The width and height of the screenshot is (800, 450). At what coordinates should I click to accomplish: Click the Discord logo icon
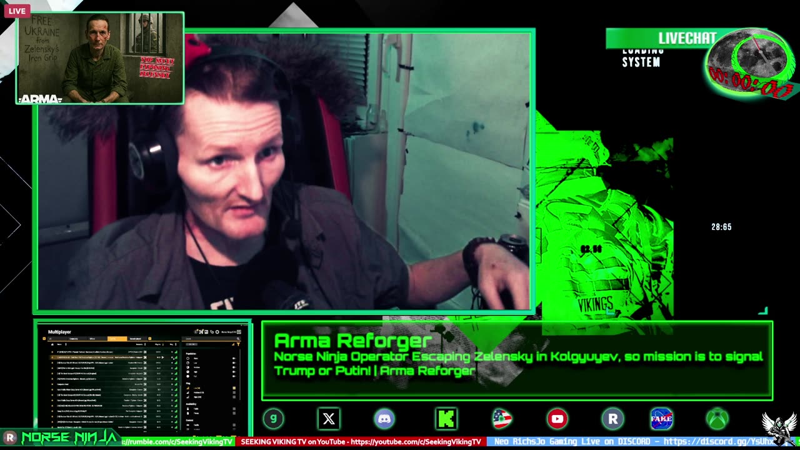[x=384, y=419]
